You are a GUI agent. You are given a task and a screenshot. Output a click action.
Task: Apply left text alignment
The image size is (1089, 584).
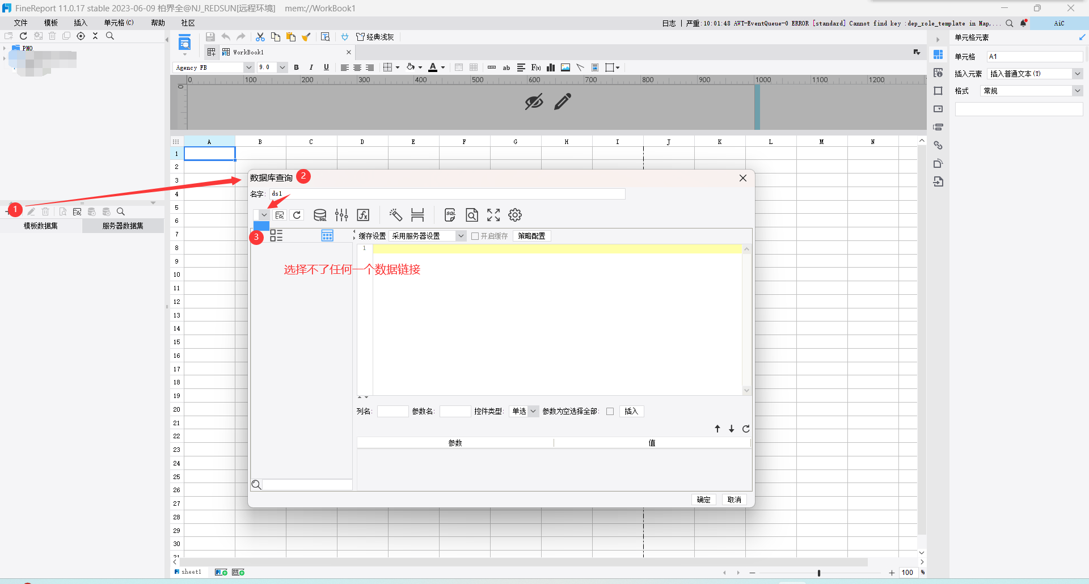click(344, 67)
